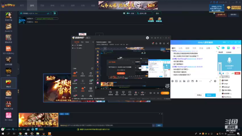
Task: Toggle the round switch left of 改键
Action: point(124,13)
